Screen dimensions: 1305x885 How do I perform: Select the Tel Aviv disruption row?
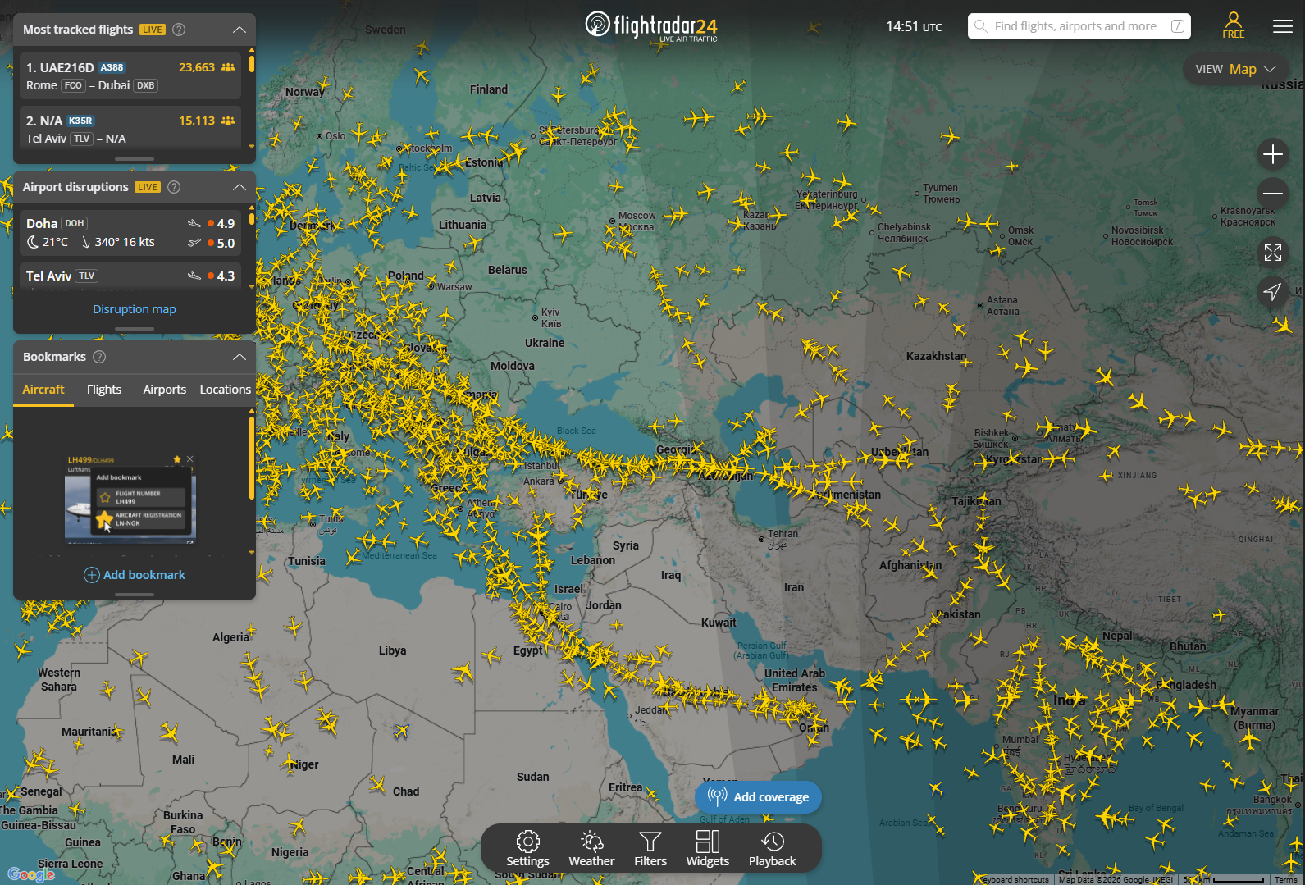pyautogui.click(x=130, y=276)
